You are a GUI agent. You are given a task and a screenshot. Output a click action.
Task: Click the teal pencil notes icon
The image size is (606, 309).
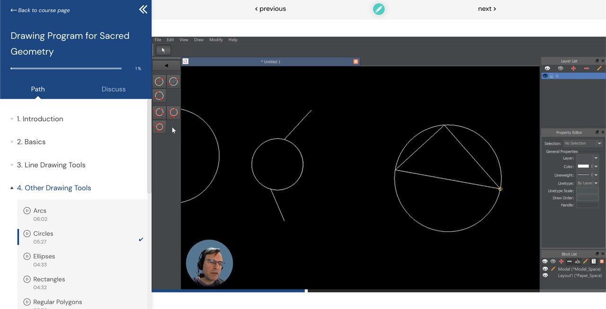coord(379,9)
